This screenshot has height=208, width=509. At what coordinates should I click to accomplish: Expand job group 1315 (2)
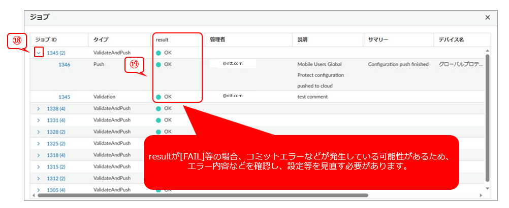[x=39, y=167]
